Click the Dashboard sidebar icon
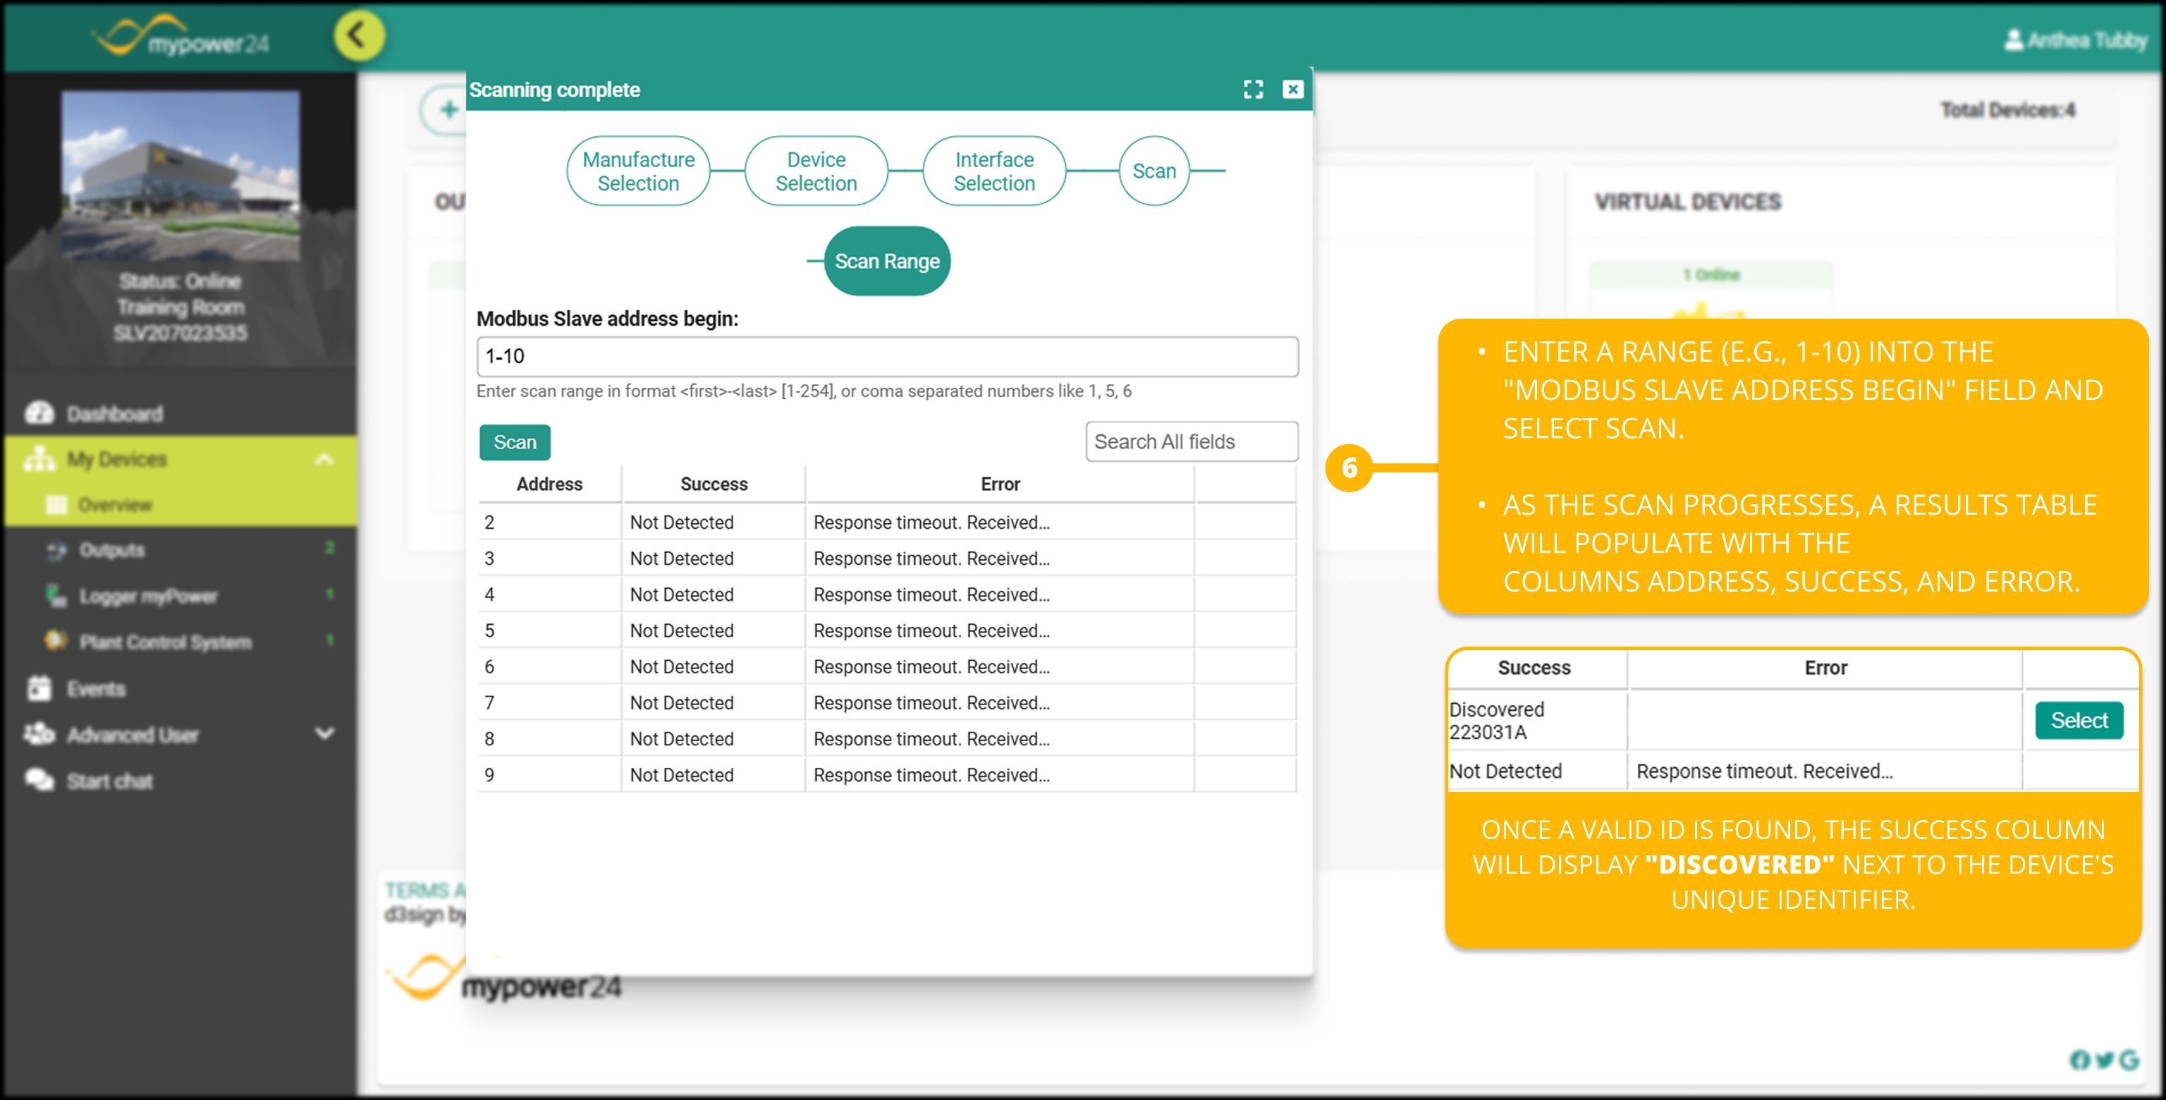 (x=39, y=413)
